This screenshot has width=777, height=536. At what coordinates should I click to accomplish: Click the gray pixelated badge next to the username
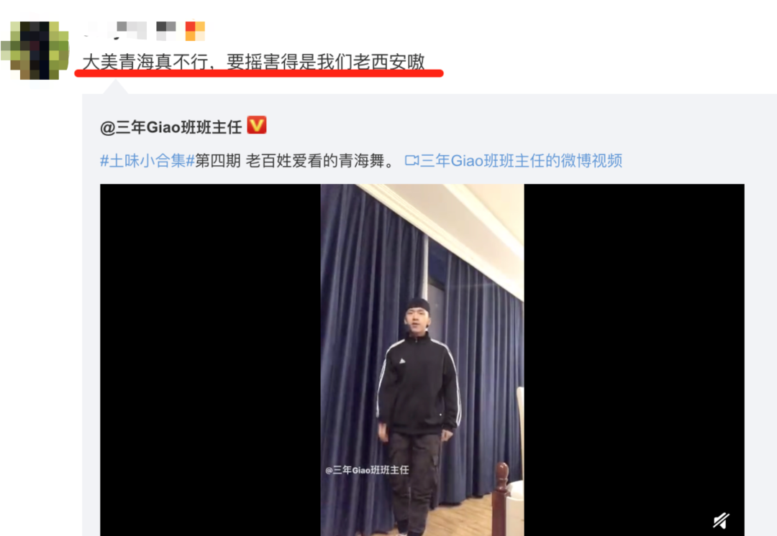coord(165,31)
